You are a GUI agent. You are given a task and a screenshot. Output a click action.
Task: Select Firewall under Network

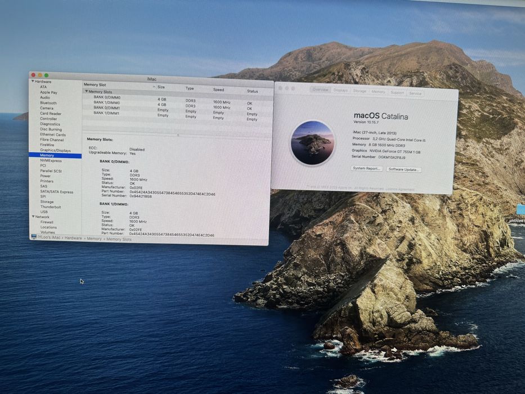47,222
